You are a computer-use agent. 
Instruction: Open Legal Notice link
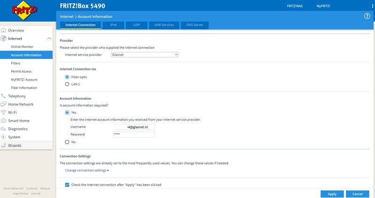pos(20,193)
